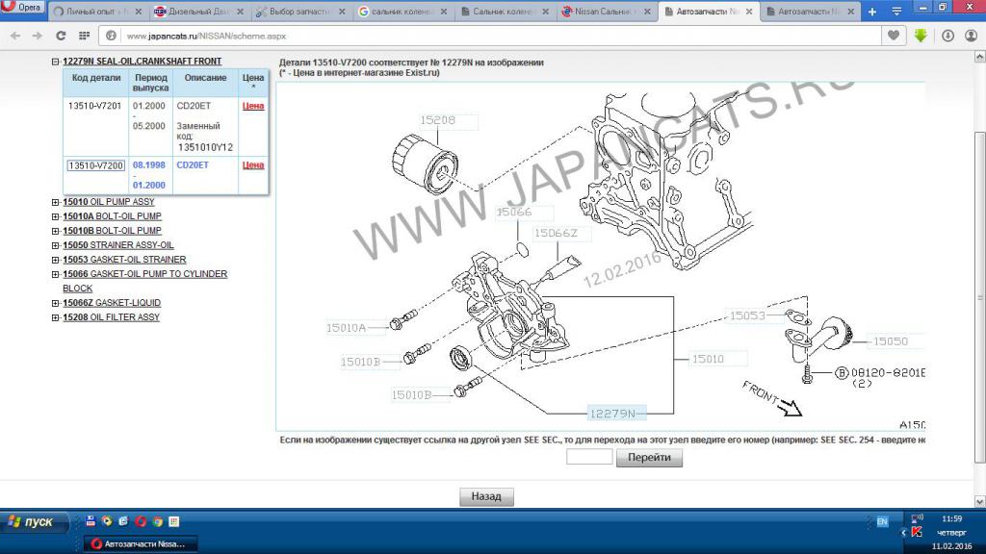Switch to the 'Выбор запчасти' tab
Screen dimensions: 986x554
[300, 12]
